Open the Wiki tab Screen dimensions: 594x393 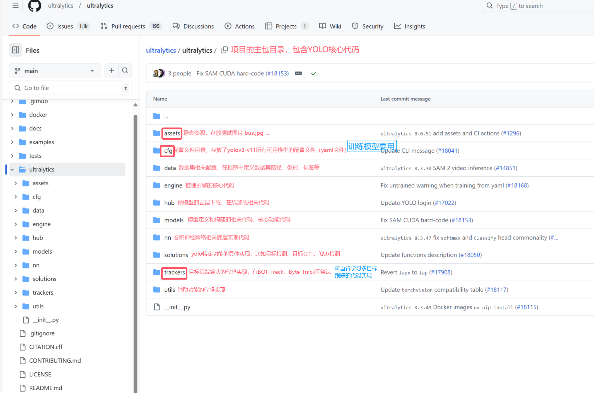click(330, 26)
